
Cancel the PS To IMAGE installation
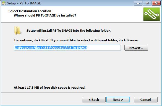coord(146,99)
